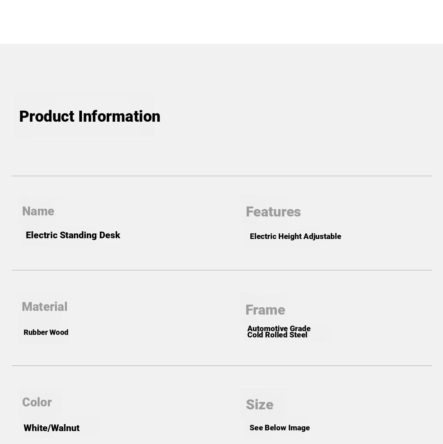Select the Frame label
443x444 pixels.
pos(265,310)
